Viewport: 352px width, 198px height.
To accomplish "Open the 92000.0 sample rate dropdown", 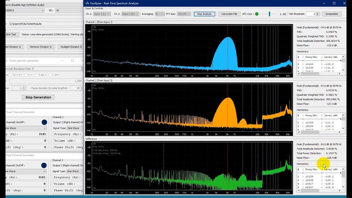I will click(x=25, y=10).
